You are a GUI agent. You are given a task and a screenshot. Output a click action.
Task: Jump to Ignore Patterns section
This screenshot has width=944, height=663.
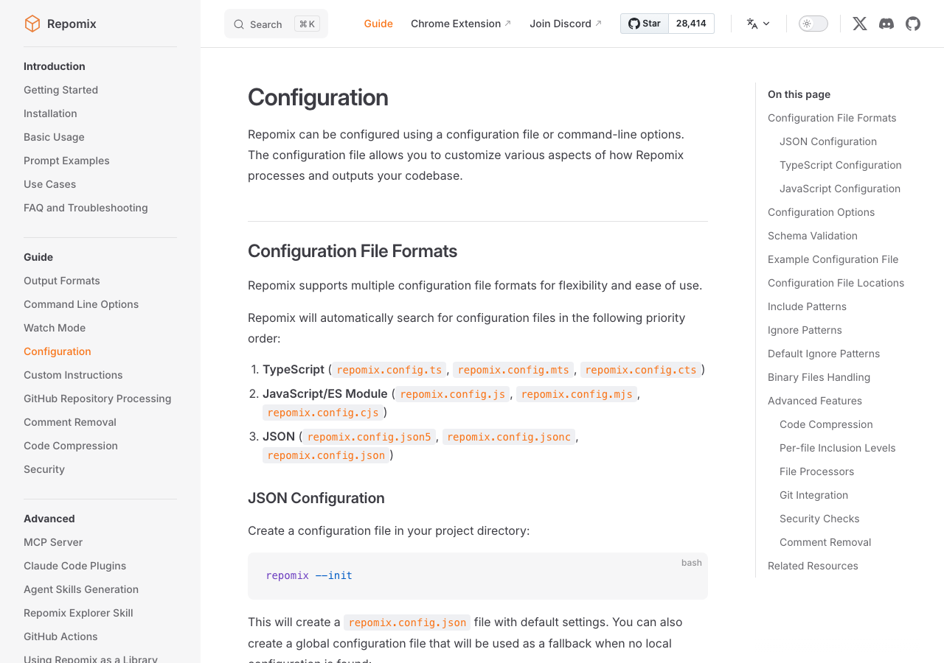[x=805, y=330]
